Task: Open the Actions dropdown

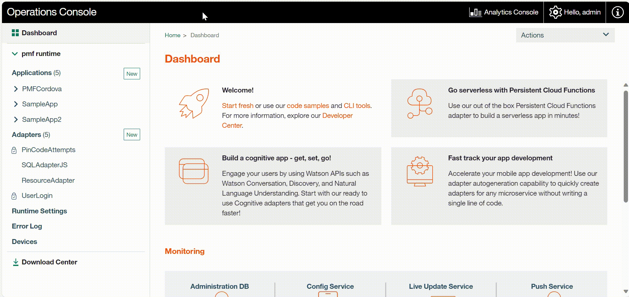Action: pyautogui.click(x=565, y=35)
